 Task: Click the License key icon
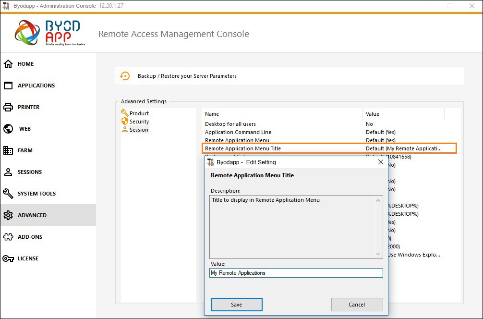[8, 258]
